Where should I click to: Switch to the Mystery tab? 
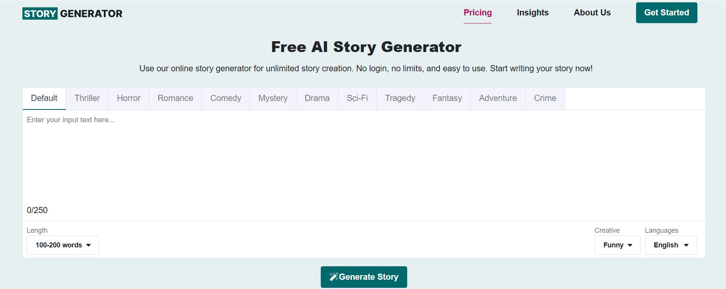coord(273,98)
